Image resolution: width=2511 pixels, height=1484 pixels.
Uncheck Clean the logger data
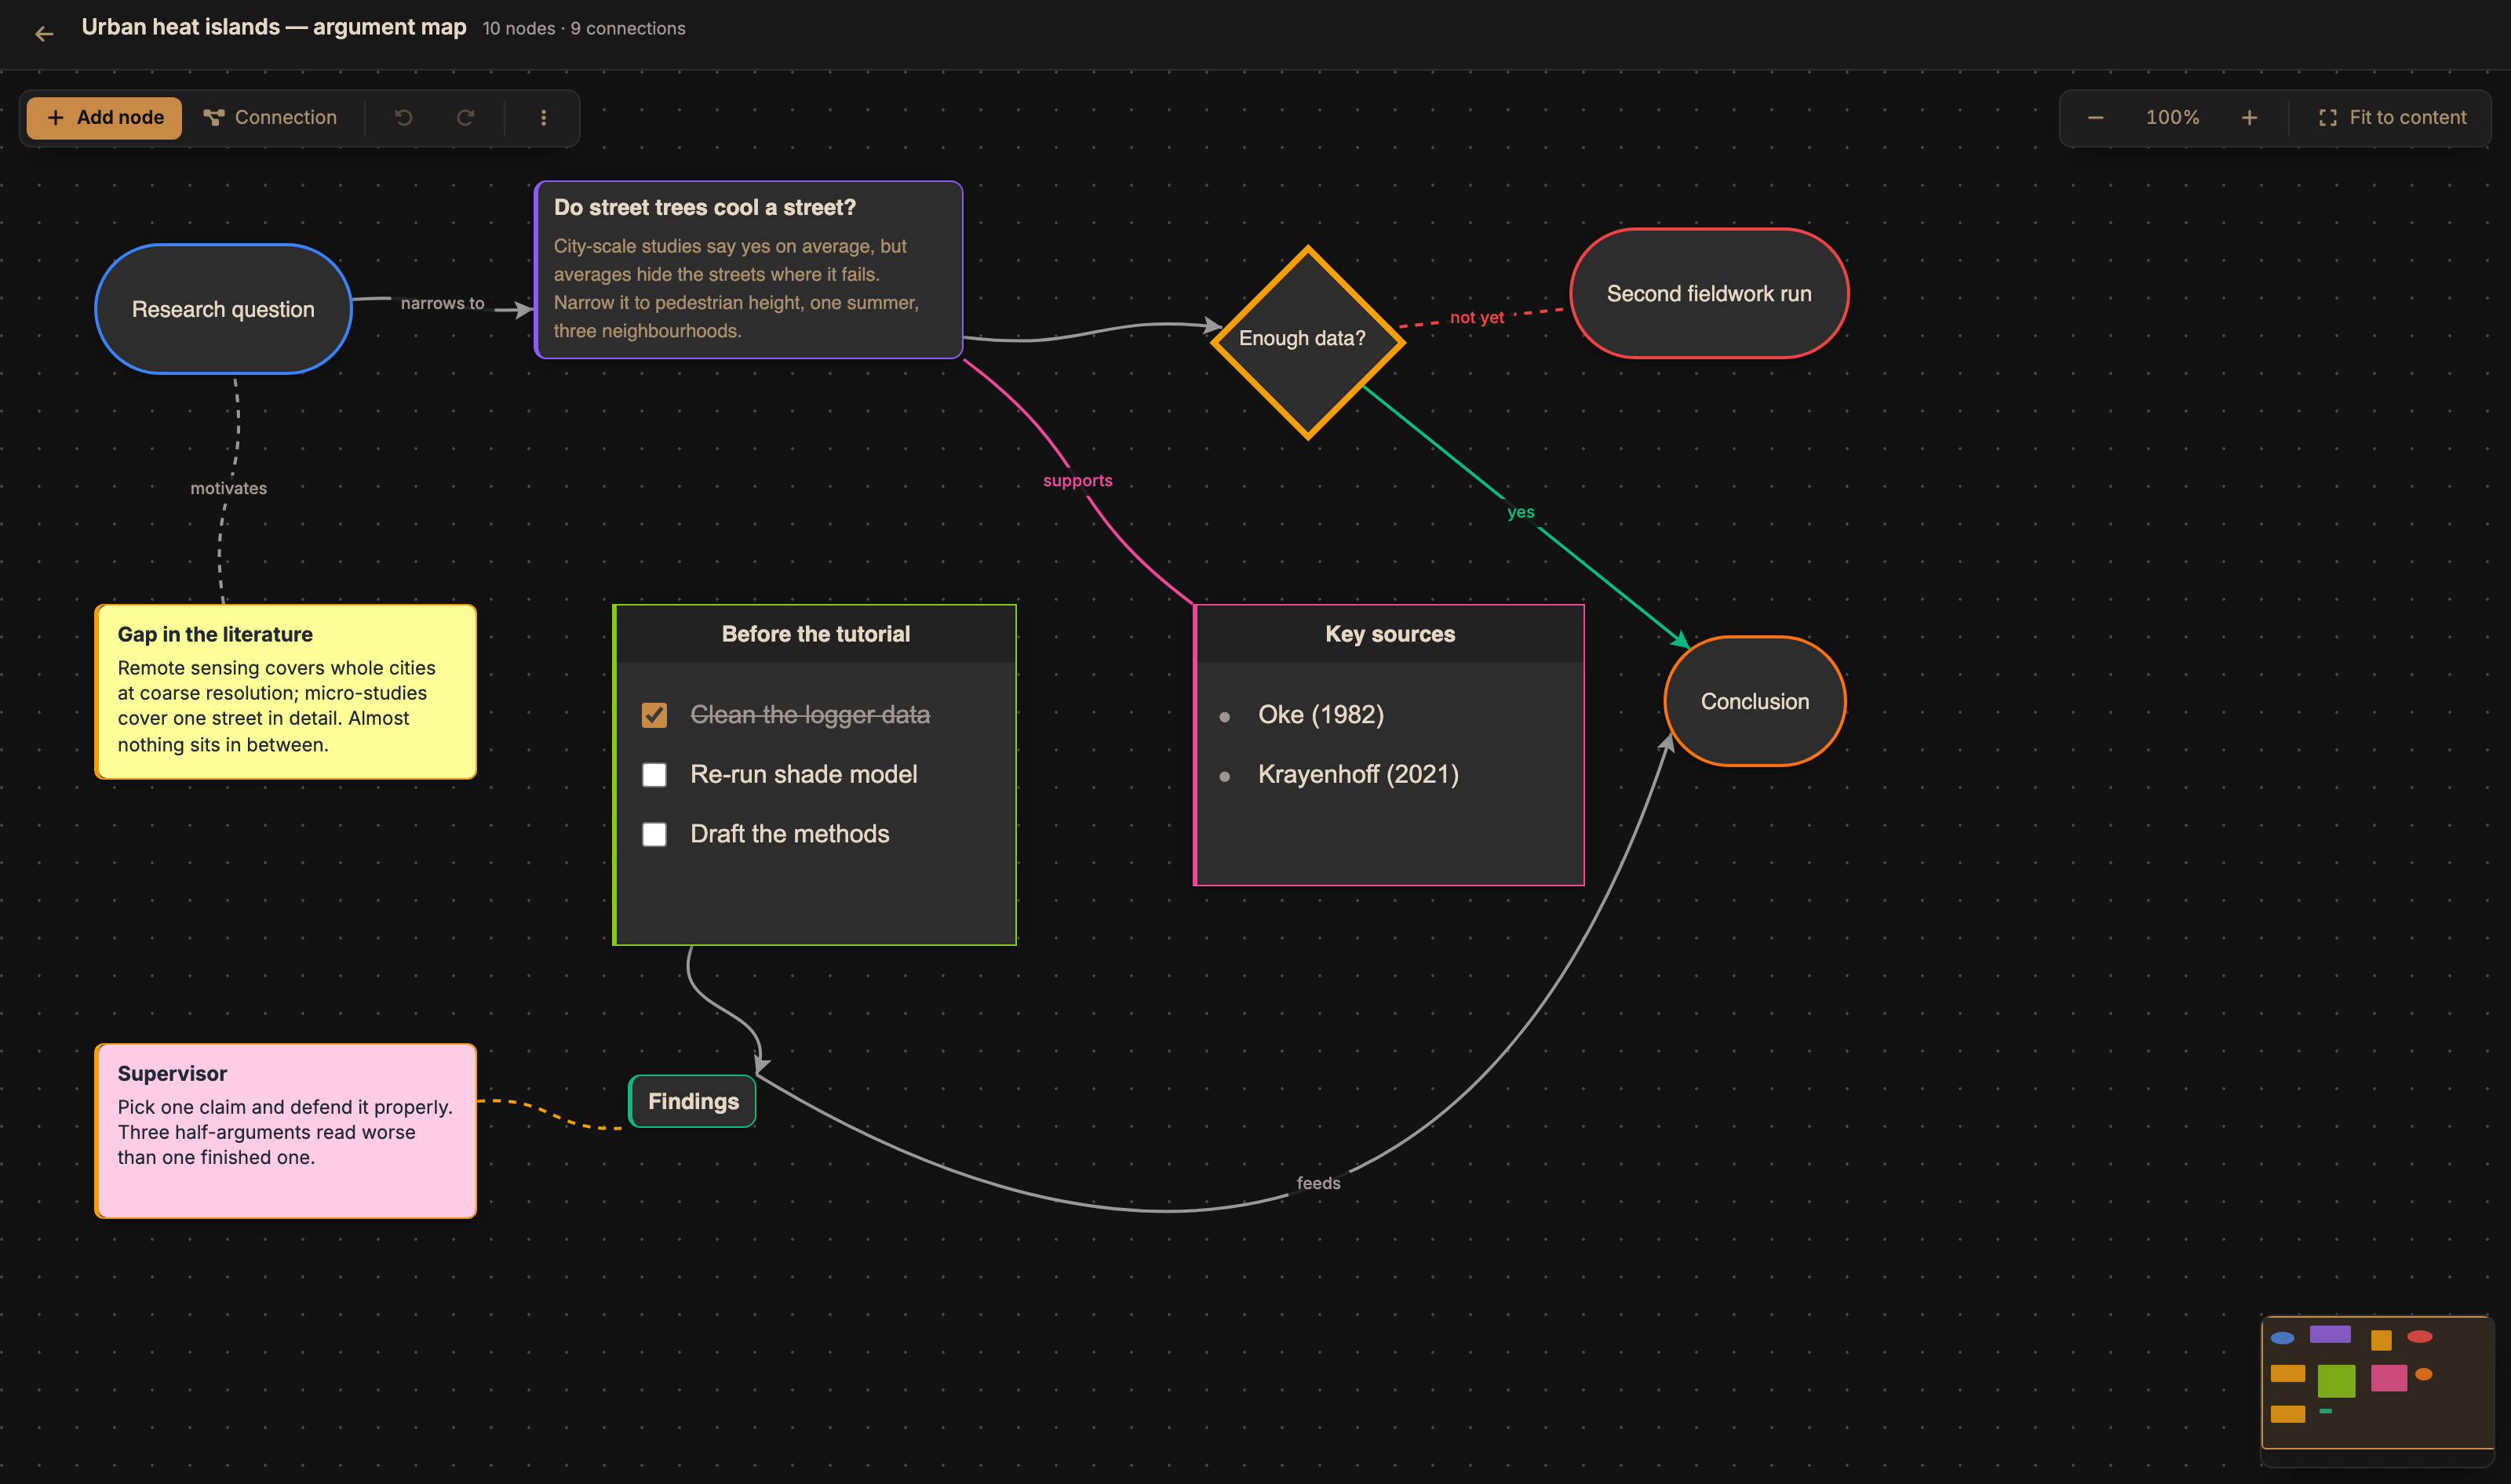click(x=654, y=715)
